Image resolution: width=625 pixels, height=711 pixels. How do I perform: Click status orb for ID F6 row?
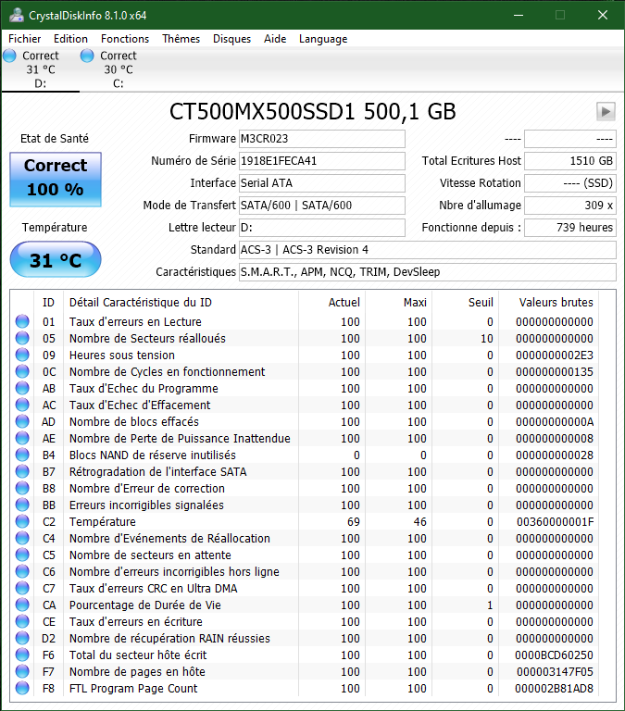(x=22, y=655)
